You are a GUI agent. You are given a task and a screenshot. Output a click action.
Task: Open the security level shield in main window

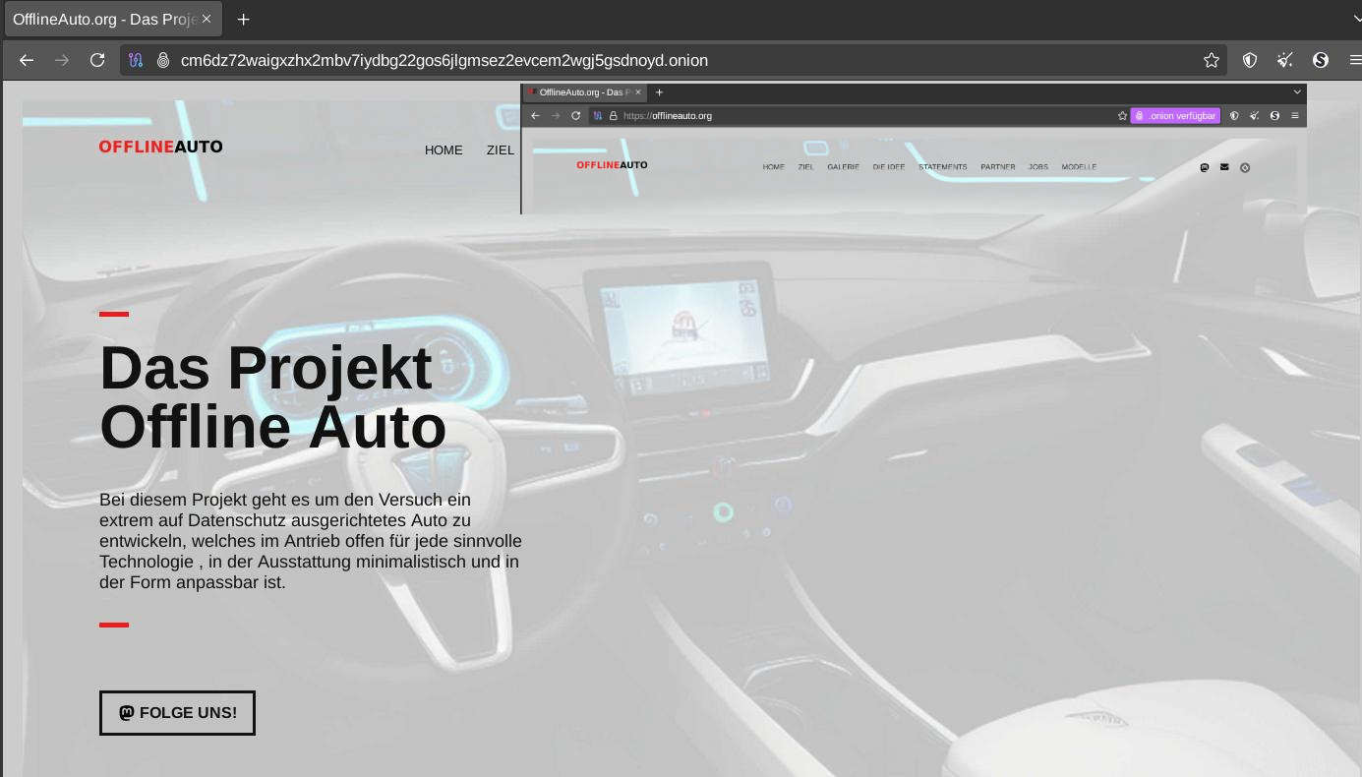pos(1250,60)
